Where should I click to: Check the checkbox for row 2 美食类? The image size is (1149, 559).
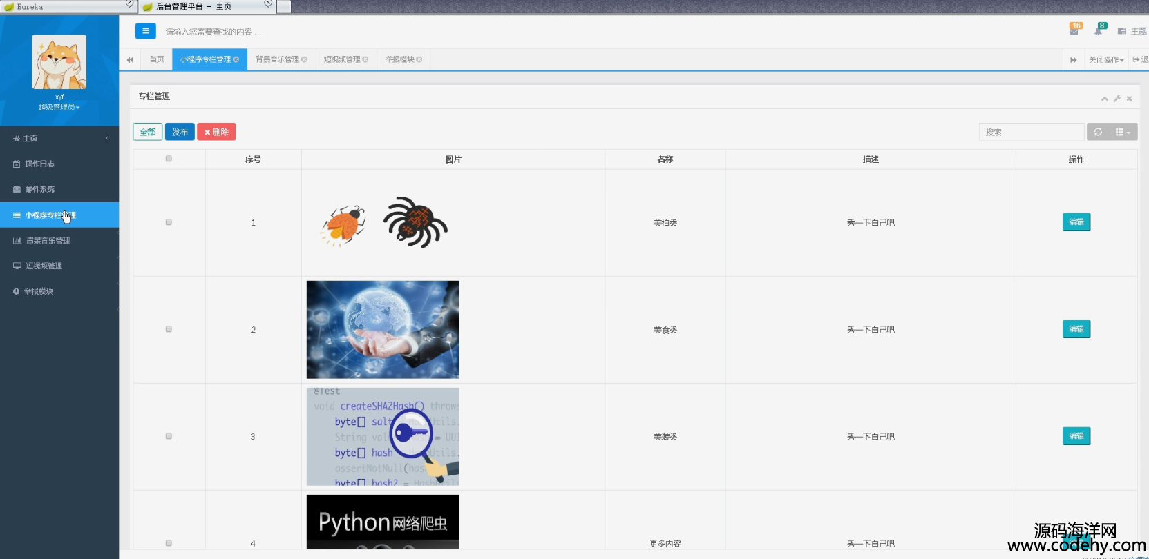tap(169, 329)
